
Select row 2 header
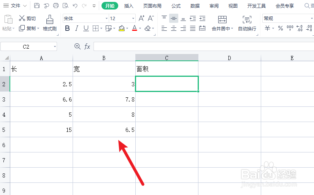tap(5, 84)
